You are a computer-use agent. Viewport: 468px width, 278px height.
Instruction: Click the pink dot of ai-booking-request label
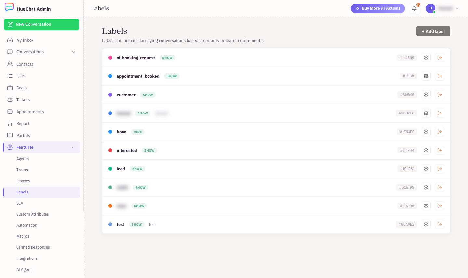pyautogui.click(x=110, y=58)
